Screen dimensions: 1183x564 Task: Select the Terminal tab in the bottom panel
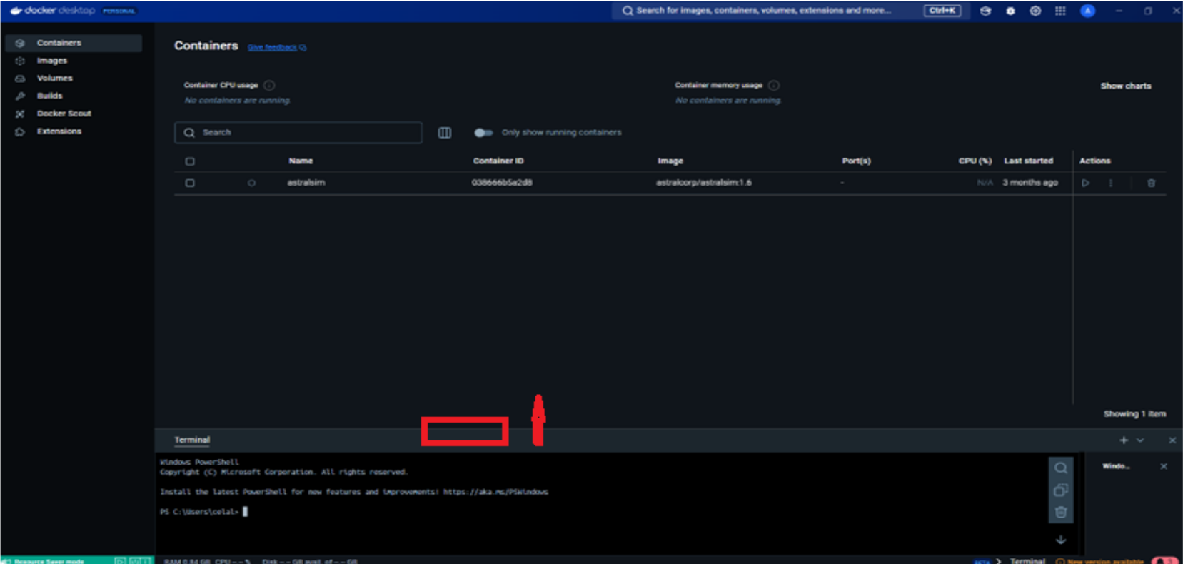[192, 440]
